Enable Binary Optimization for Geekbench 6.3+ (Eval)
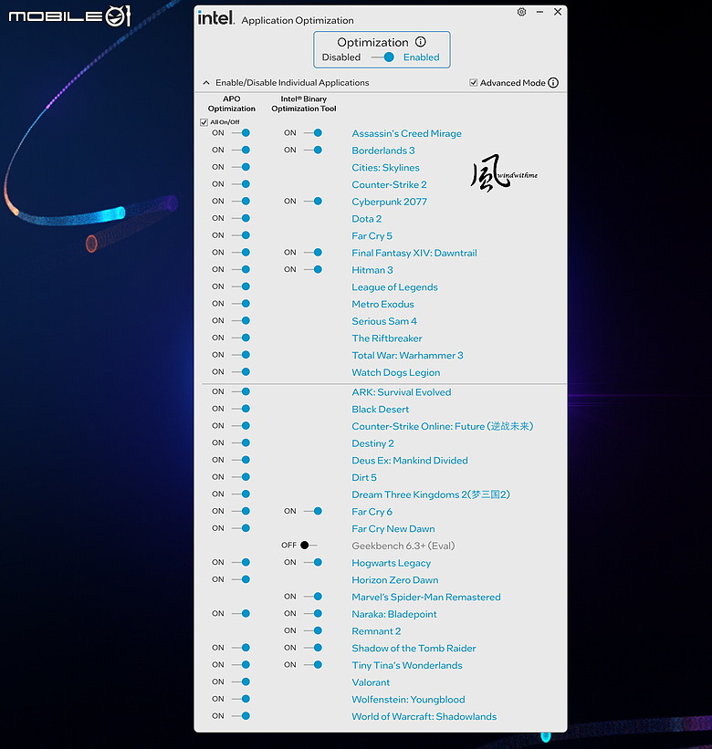The width and height of the screenshot is (712, 749). click(x=309, y=545)
